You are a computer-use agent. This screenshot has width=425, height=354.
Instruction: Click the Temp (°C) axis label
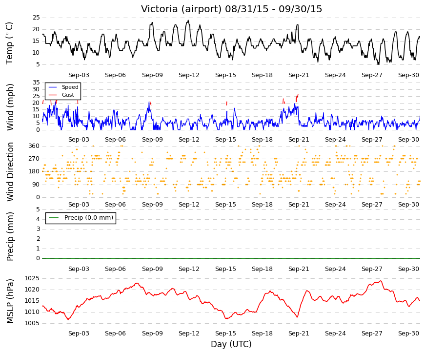pos(9,43)
